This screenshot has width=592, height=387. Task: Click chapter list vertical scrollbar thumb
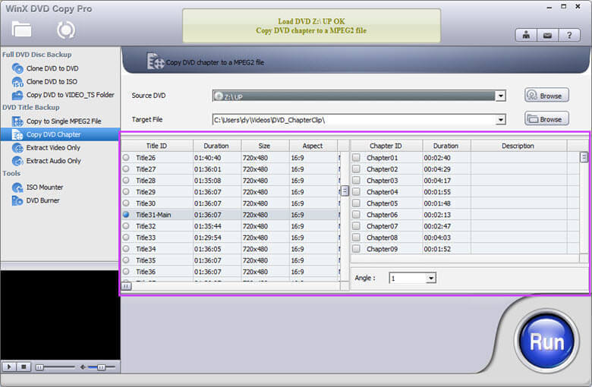(x=584, y=157)
